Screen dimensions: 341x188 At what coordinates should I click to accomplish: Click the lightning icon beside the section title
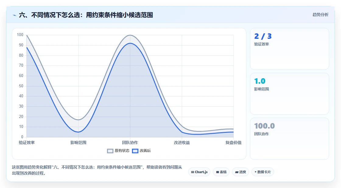(x=15, y=15)
